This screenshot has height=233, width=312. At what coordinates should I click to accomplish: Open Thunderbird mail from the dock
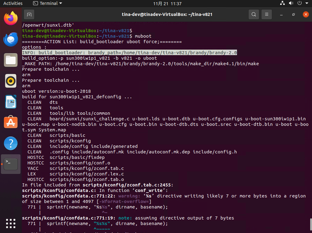pyautogui.click(x=10, y=39)
